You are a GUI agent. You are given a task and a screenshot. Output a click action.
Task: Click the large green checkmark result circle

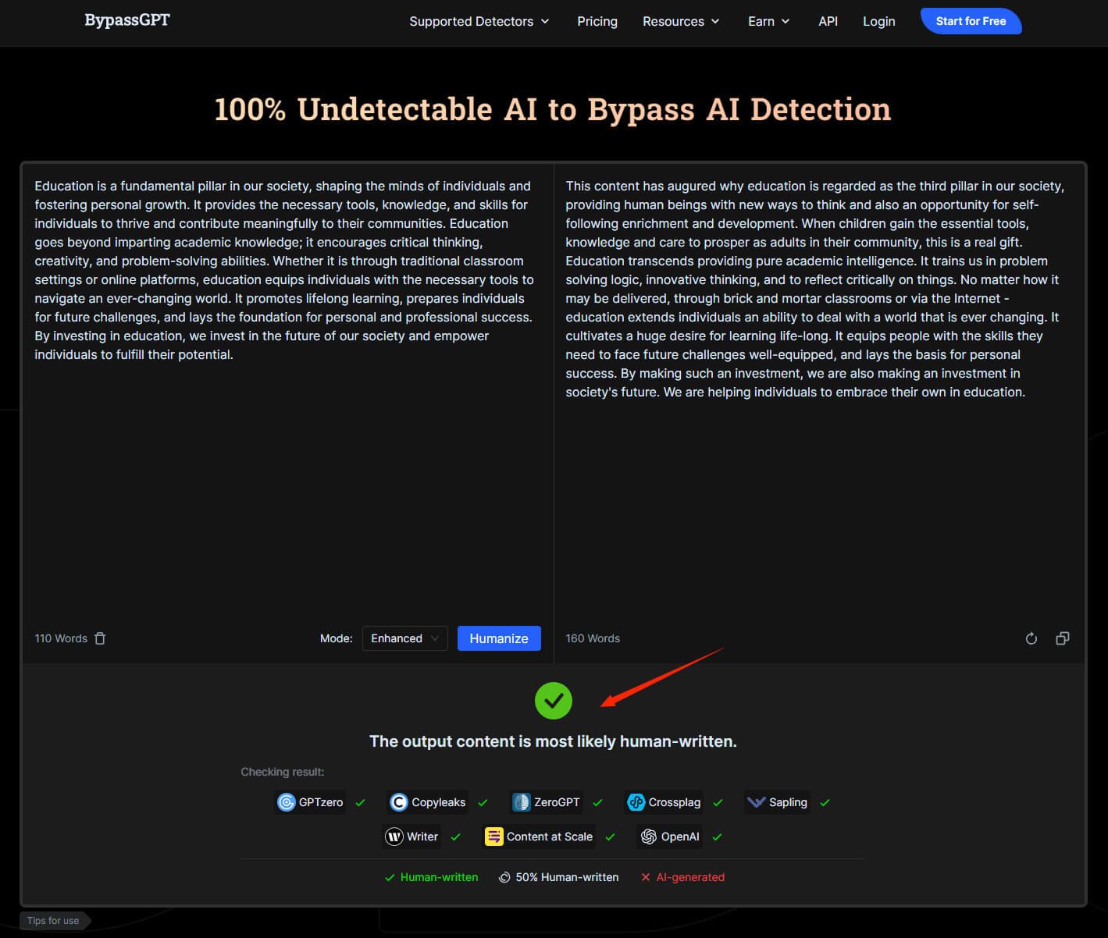(554, 701)
